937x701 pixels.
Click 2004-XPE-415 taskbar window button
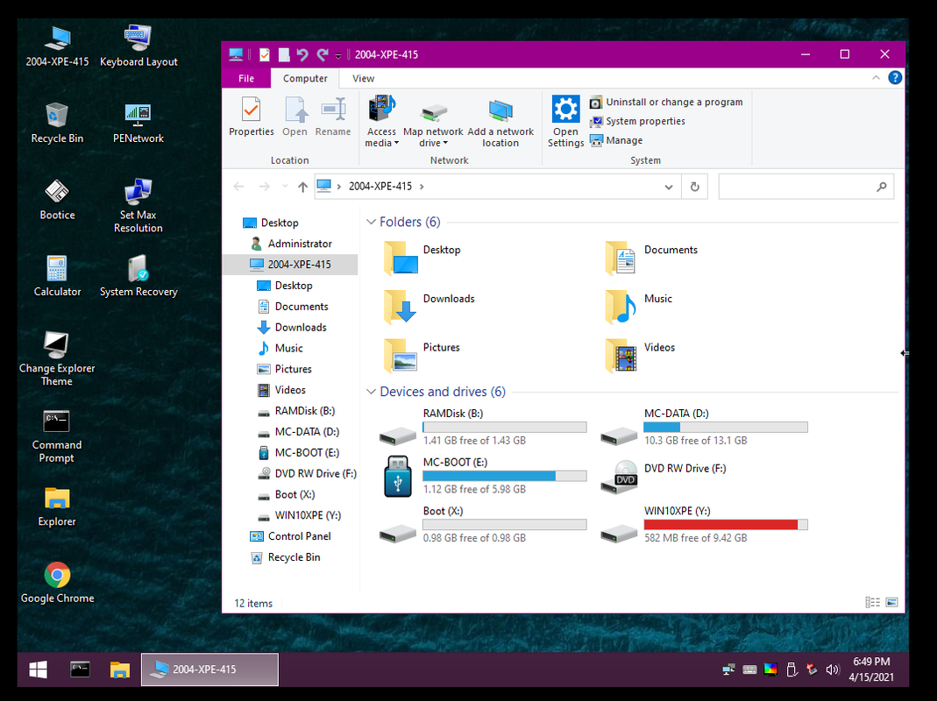coord(209,669)
